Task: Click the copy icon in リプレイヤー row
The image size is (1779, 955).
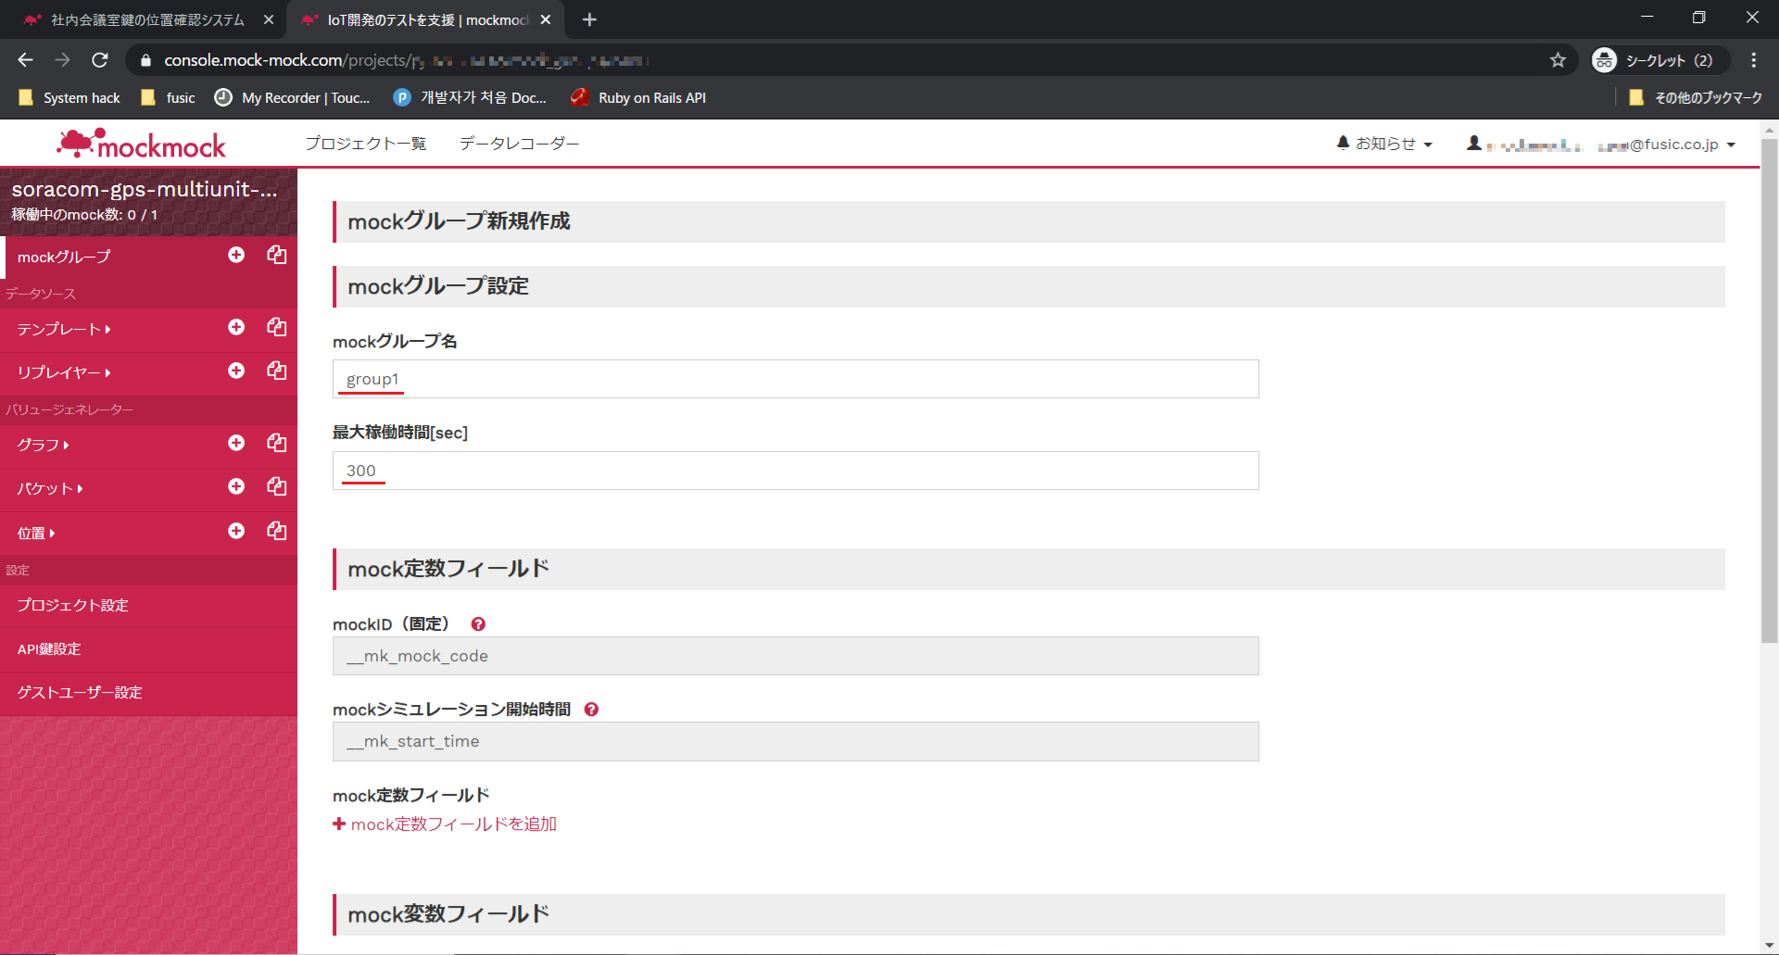Action: point(276,371)
